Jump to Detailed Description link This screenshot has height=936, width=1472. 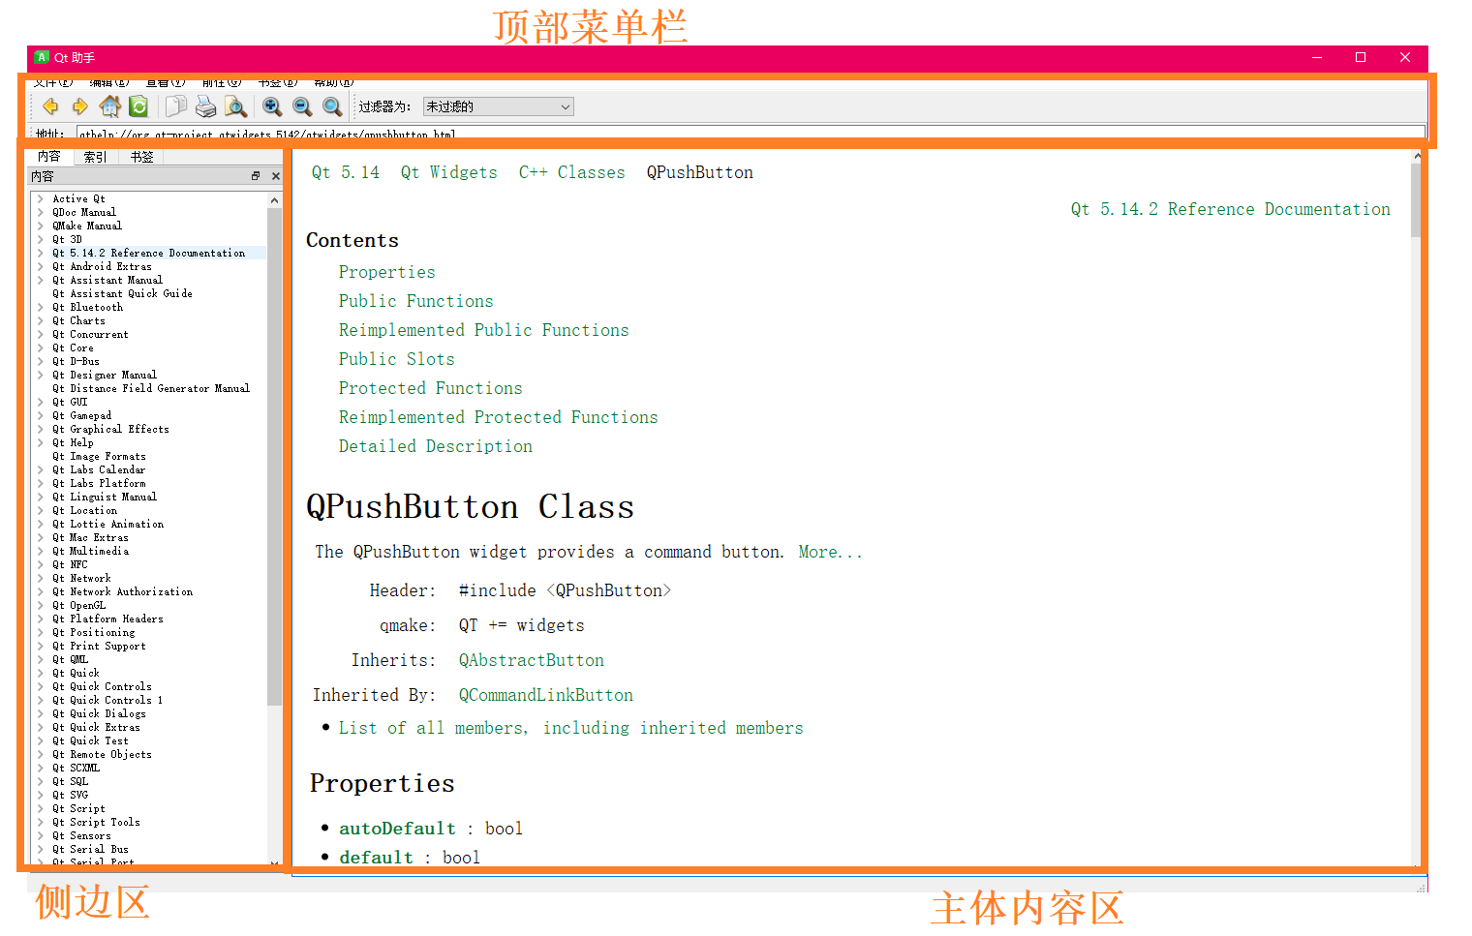coord(435,446)
